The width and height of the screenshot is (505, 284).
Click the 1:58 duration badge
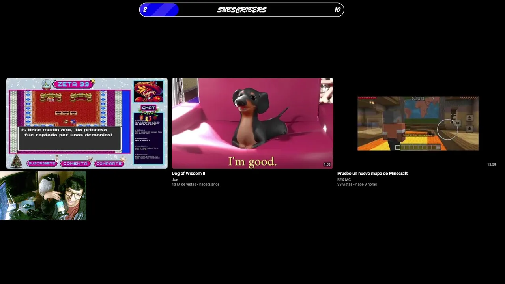(327, 164)
